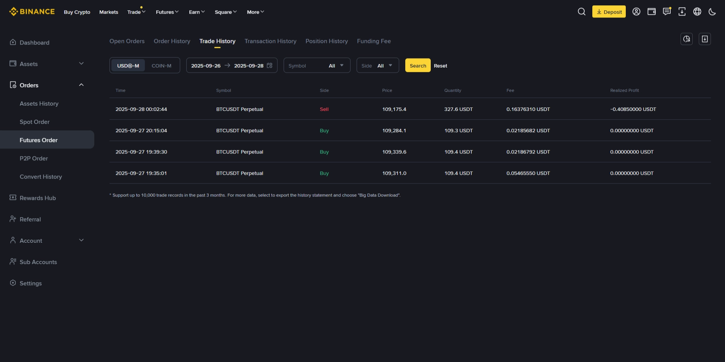Select the USD-M margin toggle
Viewport: 725px width, 362px height.
click(x=128, y=66)
